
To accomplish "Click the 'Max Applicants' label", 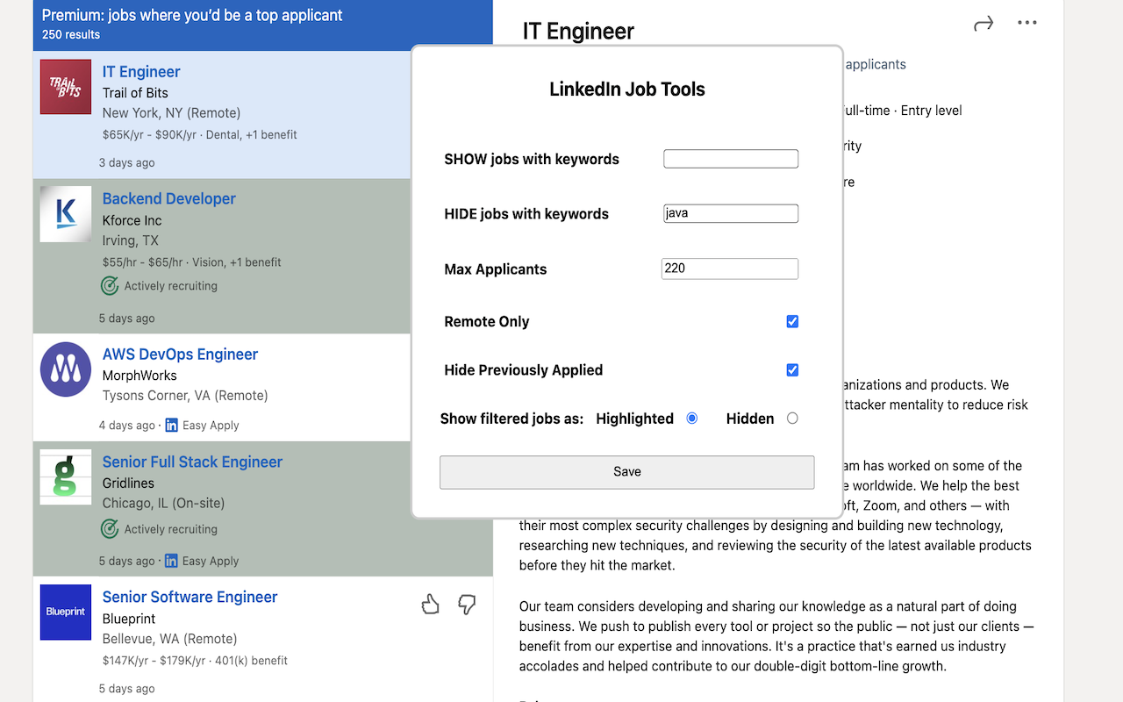I will pos(496,269).
